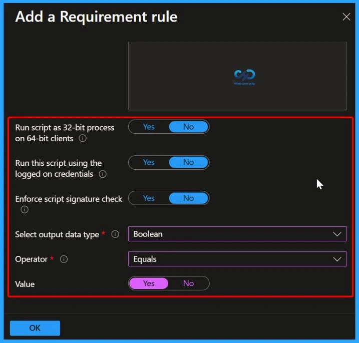This screenshot has width=359, height=343.
Task: Close the Add a Requirement rule pane
Action: [346, 17]
